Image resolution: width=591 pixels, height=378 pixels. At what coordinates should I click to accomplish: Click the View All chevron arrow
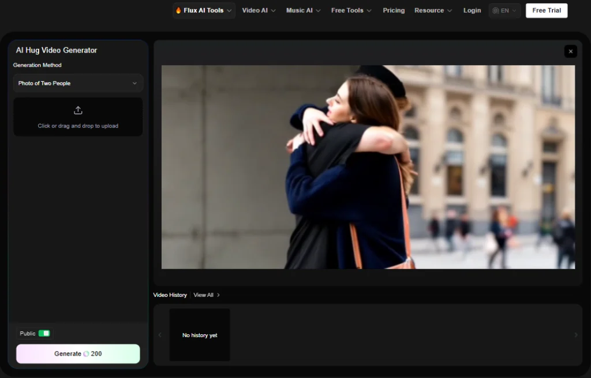[218, 295]
